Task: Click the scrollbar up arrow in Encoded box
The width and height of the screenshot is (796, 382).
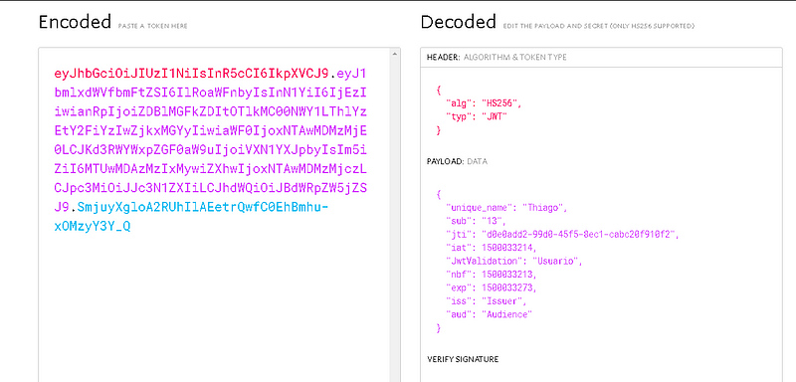Action: [x=396, y=53]
